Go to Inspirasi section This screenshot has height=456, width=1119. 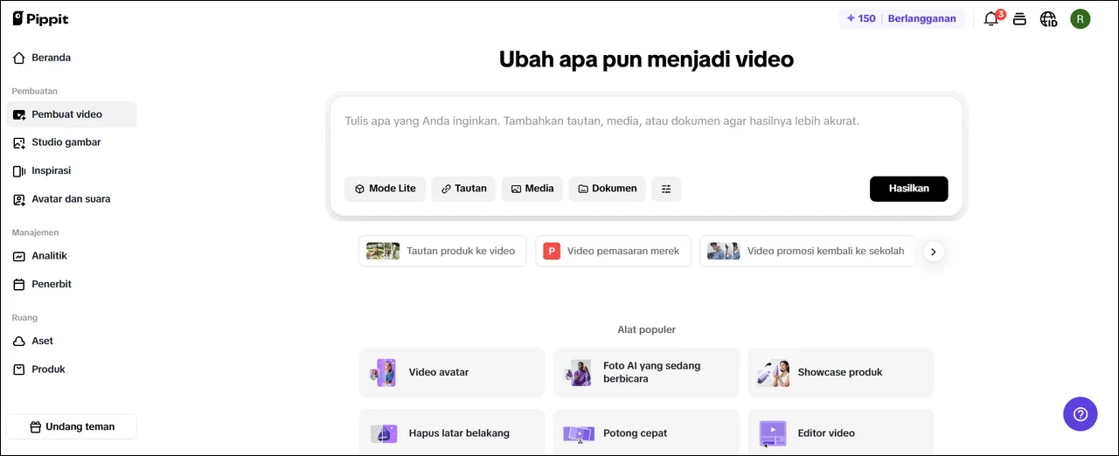coord(72,170)
